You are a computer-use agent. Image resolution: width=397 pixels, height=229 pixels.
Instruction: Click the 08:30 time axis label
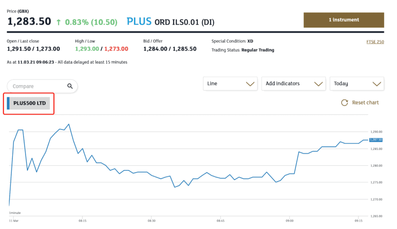point(152,220)
